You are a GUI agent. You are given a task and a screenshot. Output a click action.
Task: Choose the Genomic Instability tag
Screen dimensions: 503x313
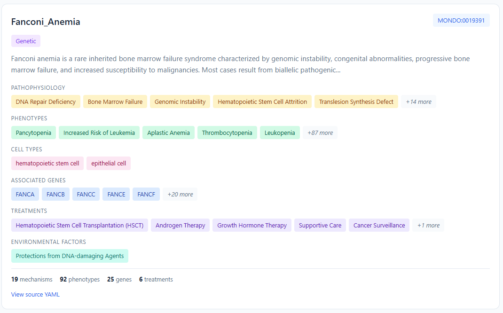point(180,102)
